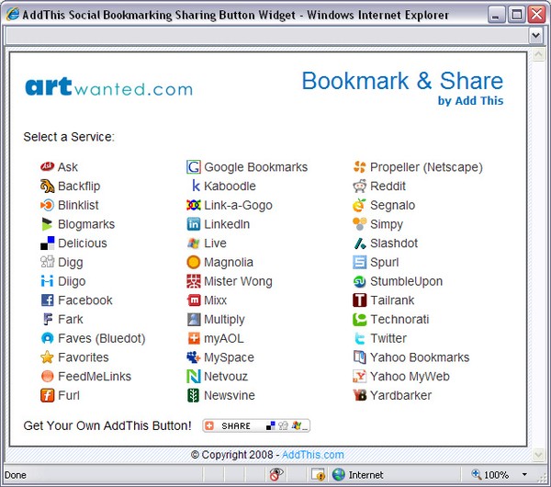The height and width of the screenshot is (487, 551).
Task: Click the Yardbarker icon
Action: (359, 395)
